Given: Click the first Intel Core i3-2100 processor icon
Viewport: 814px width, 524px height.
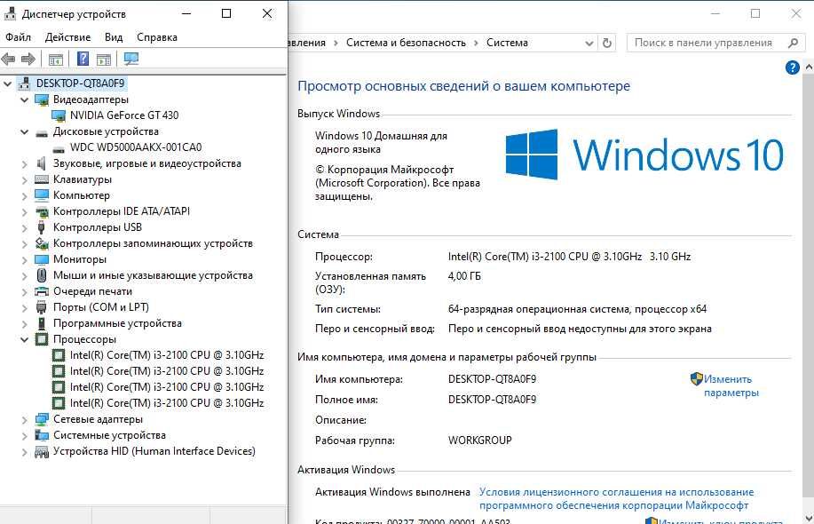Looking at the screenshot, I should coord(59,355).
